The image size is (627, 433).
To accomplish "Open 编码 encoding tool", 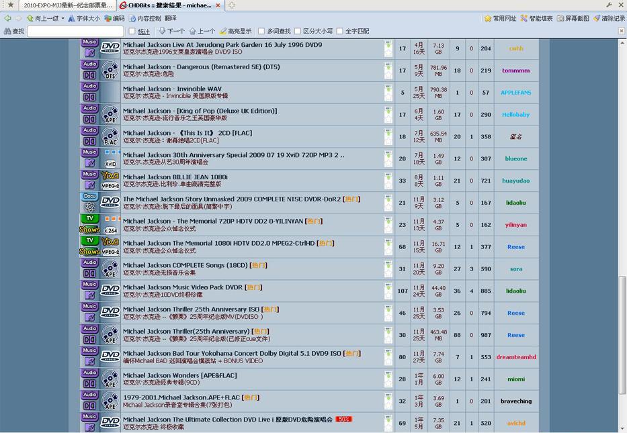I will (115, 18).
